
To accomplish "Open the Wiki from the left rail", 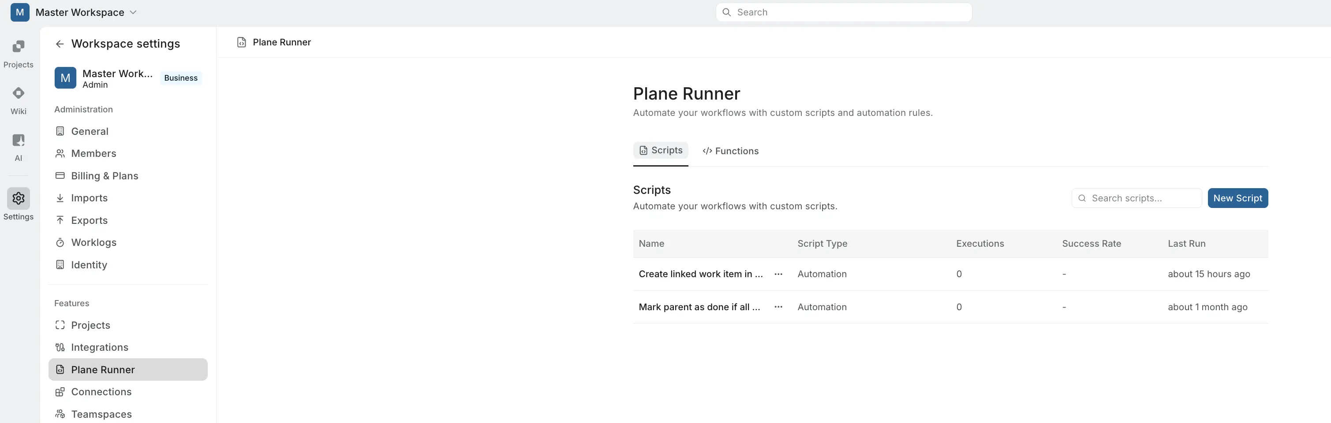I will 19,100.
